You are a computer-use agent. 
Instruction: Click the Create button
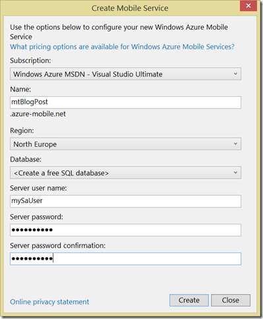click(189, 300)
